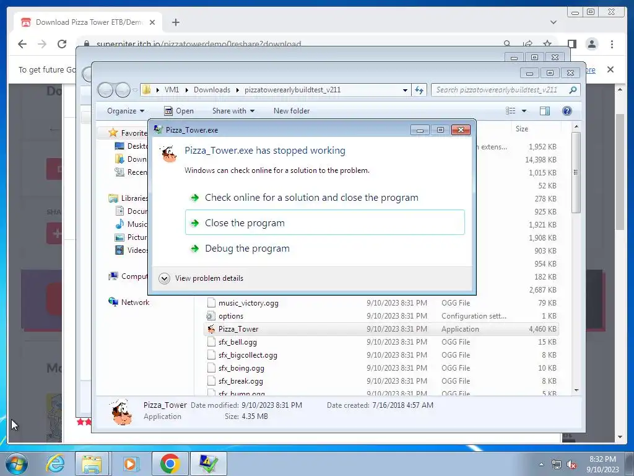Expand View problem details chevron
The width and height of the screenshot is (634, 476).
click(164, 278)
